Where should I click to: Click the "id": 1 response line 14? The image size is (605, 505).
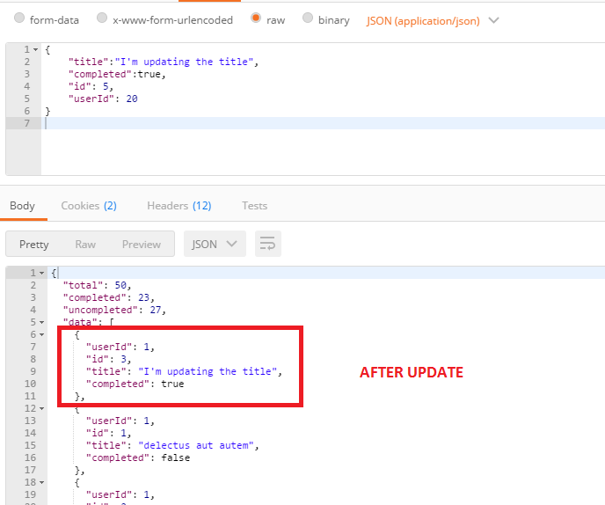(x=109, y=433)
